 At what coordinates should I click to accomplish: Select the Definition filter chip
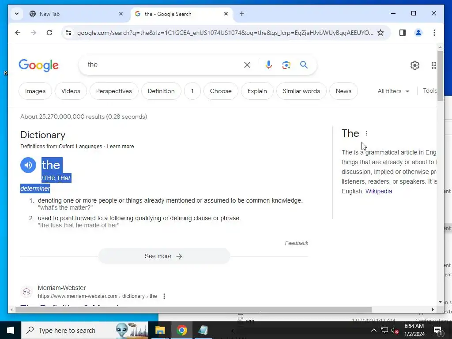[x=161, y=91]
